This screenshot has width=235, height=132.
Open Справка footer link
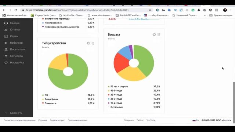(43, 120)
